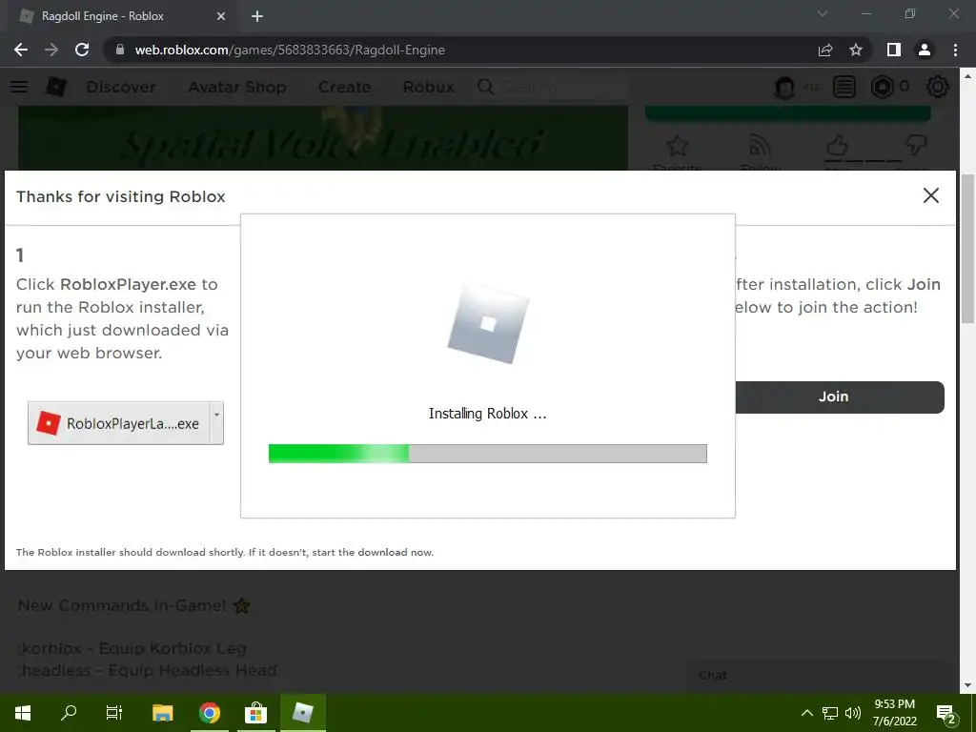Reload the Roblox page
Image resolution: width=976 pixels, height=732 pixels.
[82, 50]
